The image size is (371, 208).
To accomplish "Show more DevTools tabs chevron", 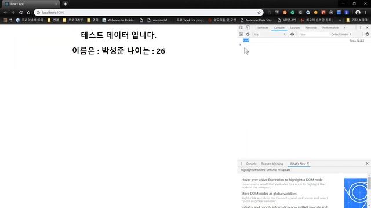I will click(344, 28).
